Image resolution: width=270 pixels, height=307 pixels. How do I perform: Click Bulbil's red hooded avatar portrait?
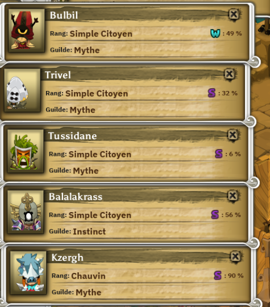tap(27, 31)
